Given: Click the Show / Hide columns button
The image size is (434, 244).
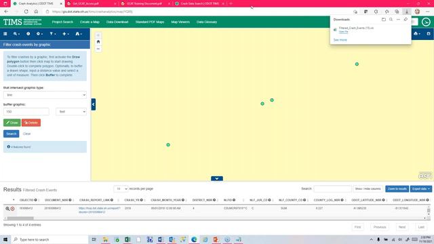Looking at the screenshot, I should (x=368, y=188).
